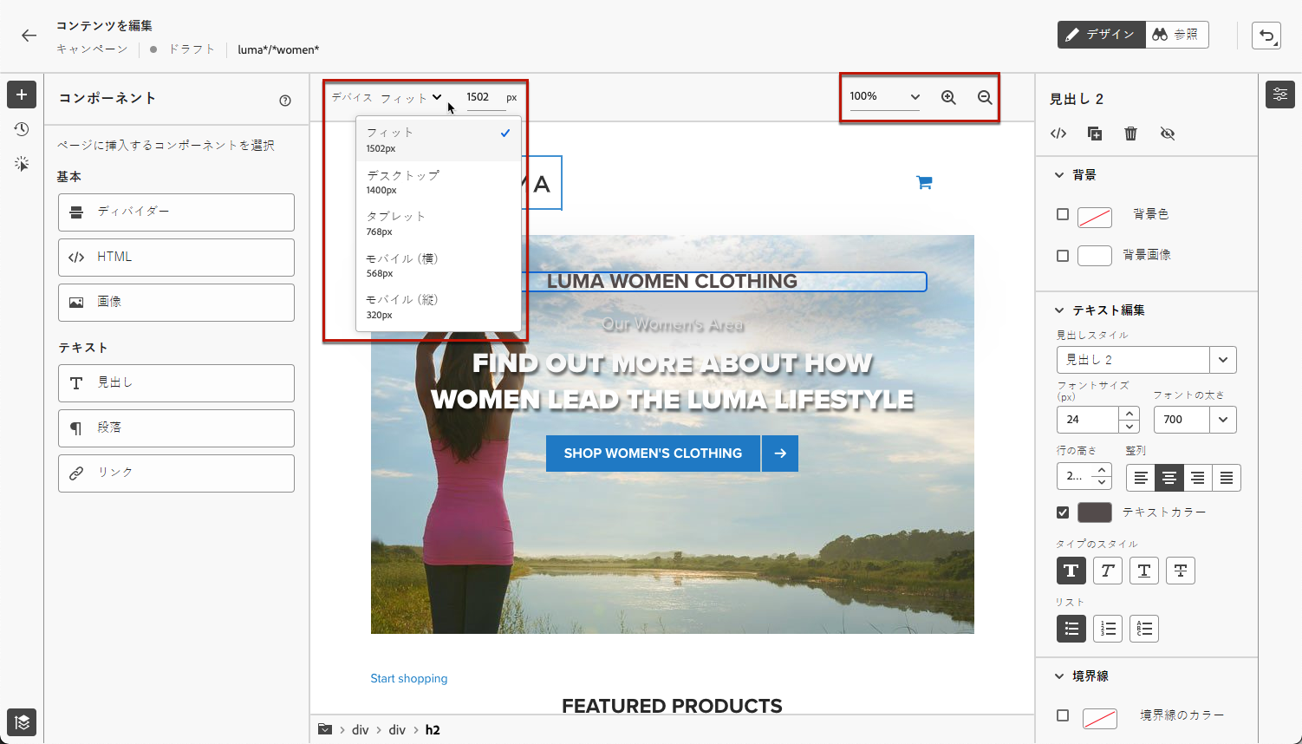Enable the 背景色 checkbox
This screenshot has width=1302, height=744.
pyautogui.click(x=1063, y=214)
